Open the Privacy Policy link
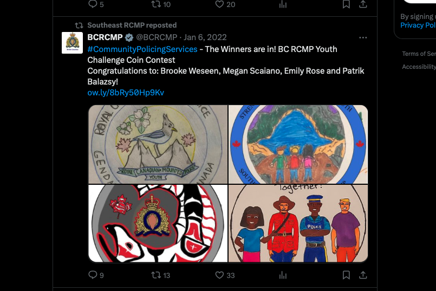 (x=418, y=25)
